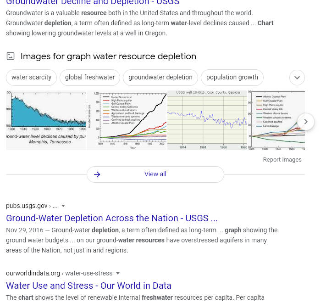
Task: Click the Report images link
Action: point(282,160)
